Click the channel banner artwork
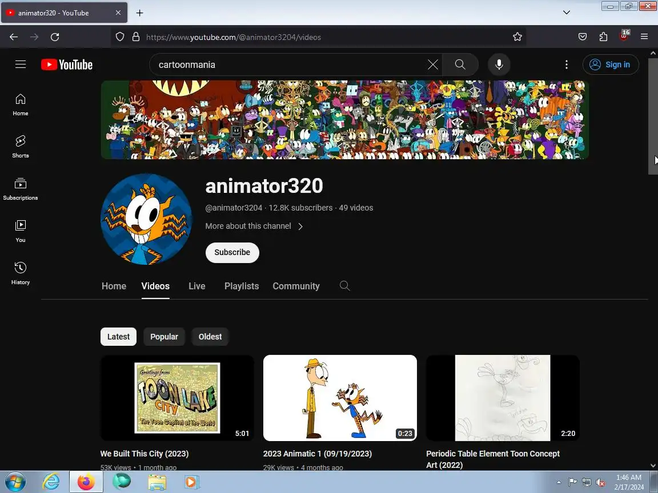This screenshot has width=658, height=493. point(344,120)
